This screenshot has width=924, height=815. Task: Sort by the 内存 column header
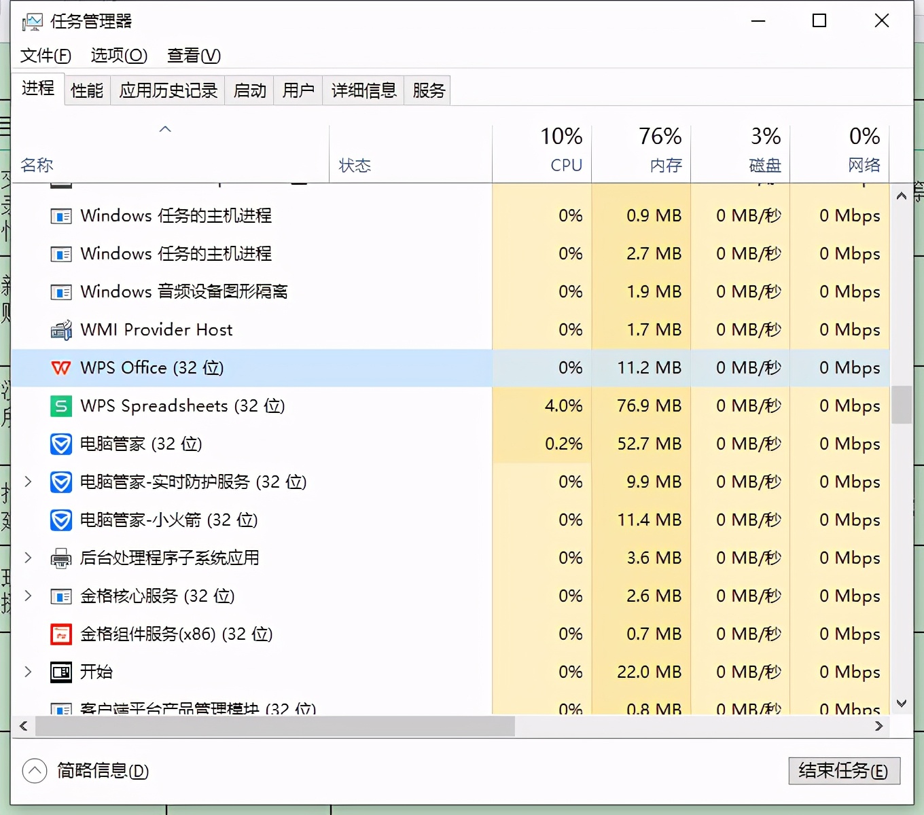click(641, 153)
